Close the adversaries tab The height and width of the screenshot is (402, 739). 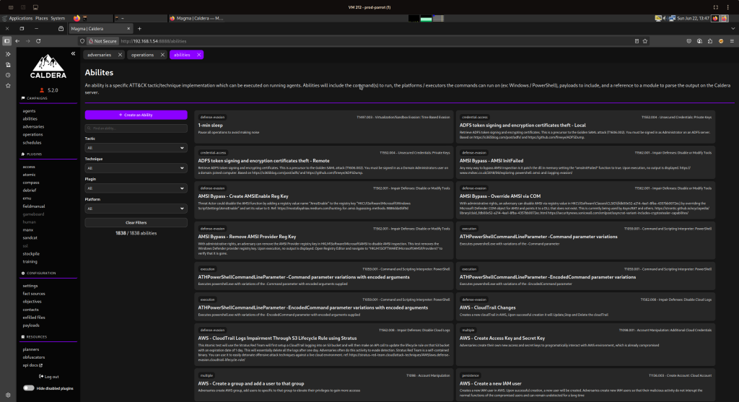click(120, 55)
